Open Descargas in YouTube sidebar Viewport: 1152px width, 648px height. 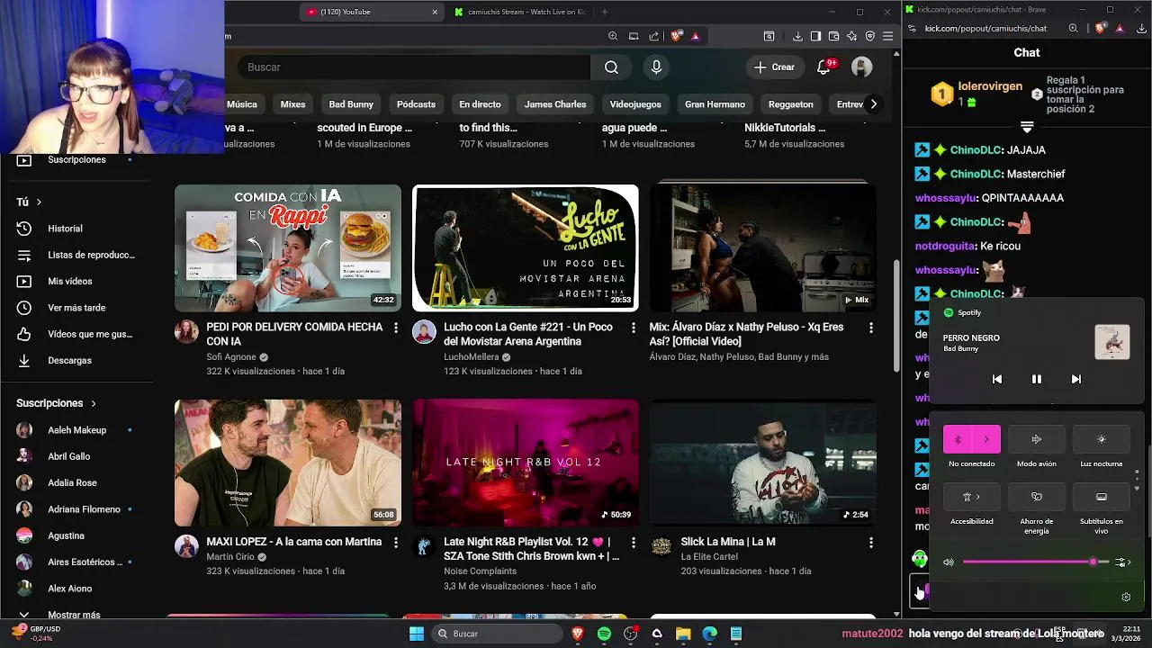click(76, 360)
